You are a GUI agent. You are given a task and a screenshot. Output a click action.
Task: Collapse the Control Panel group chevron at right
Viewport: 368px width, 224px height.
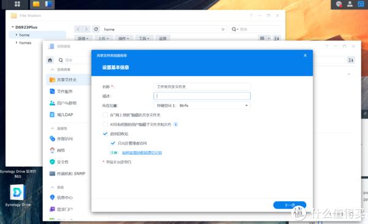[349, 74]
